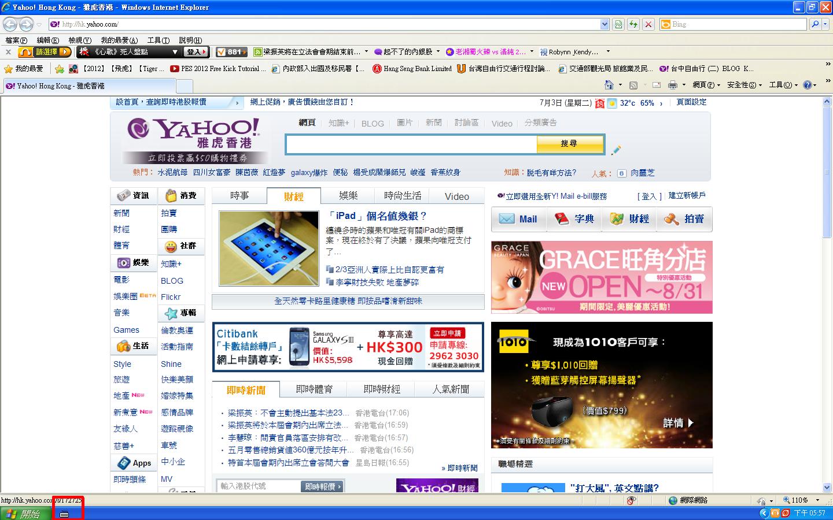Open the 拍賣 auction shortcut button
833x520 pixels.
[684, 219]
